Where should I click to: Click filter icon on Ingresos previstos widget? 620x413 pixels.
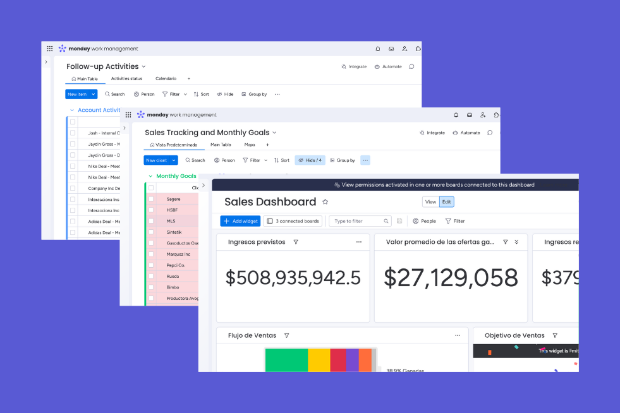296,242
